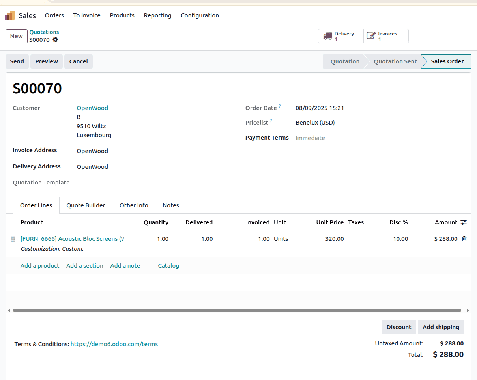Toggle column sorting with the Amount header icon

(x=463, y=222)
